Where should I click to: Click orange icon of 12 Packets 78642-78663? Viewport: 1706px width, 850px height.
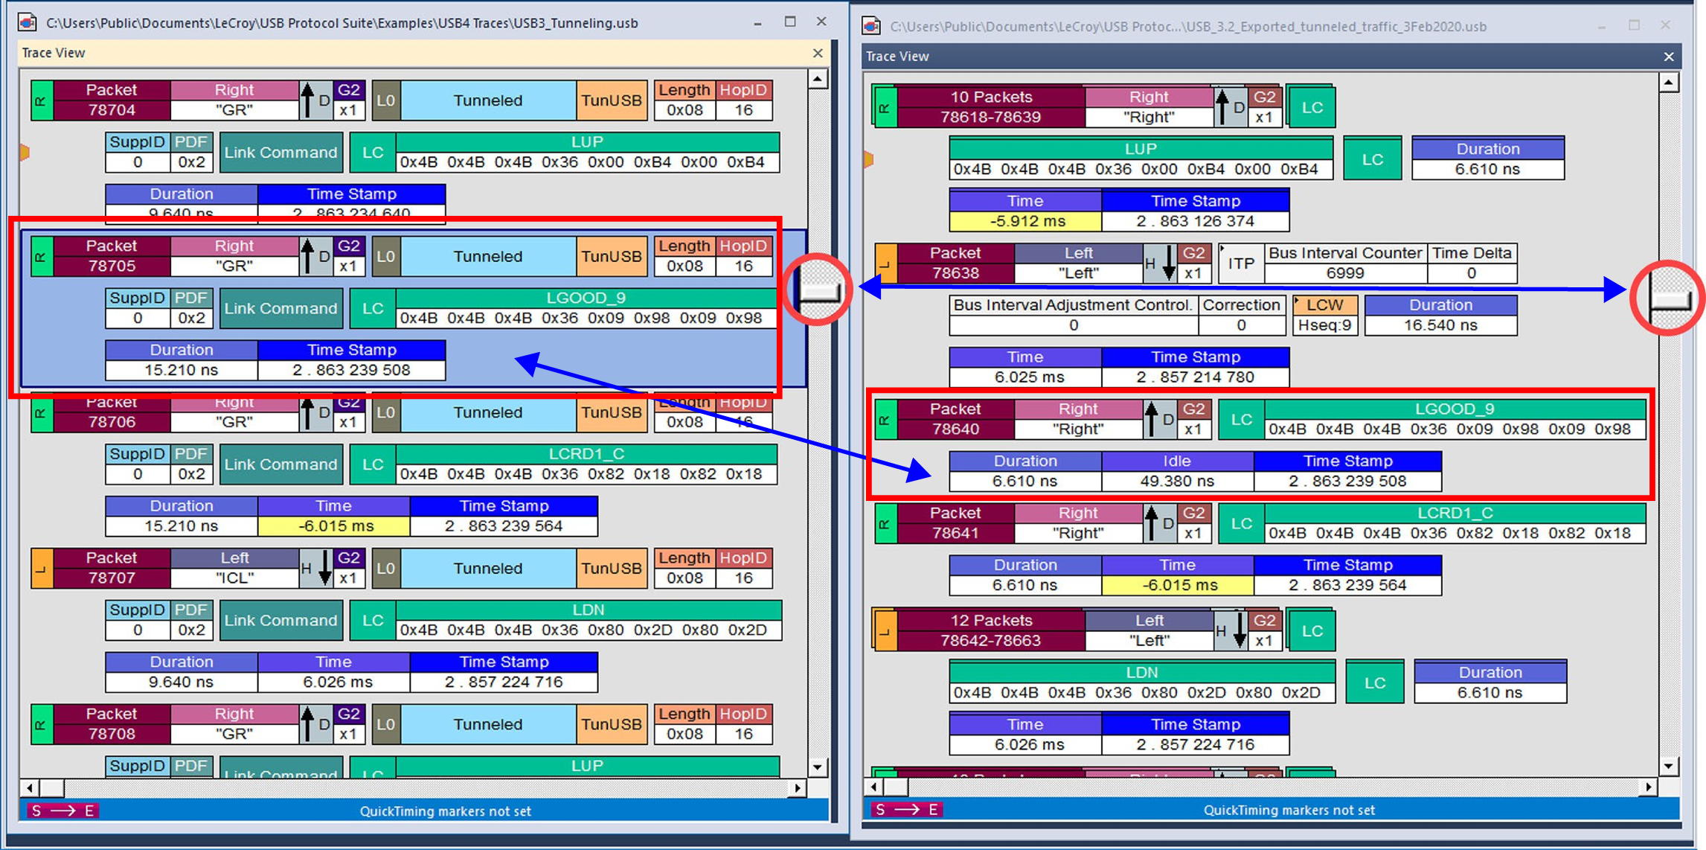[886, 630]
